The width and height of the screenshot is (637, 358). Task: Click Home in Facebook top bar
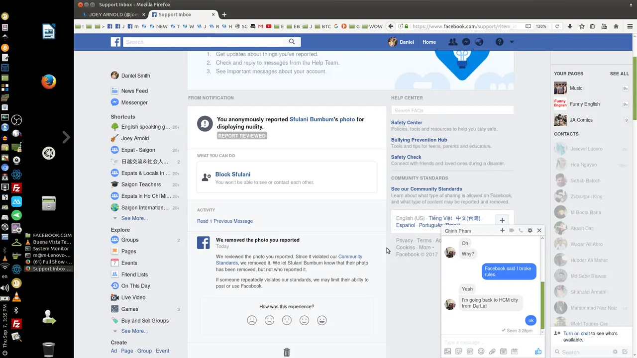coord(429,42)
